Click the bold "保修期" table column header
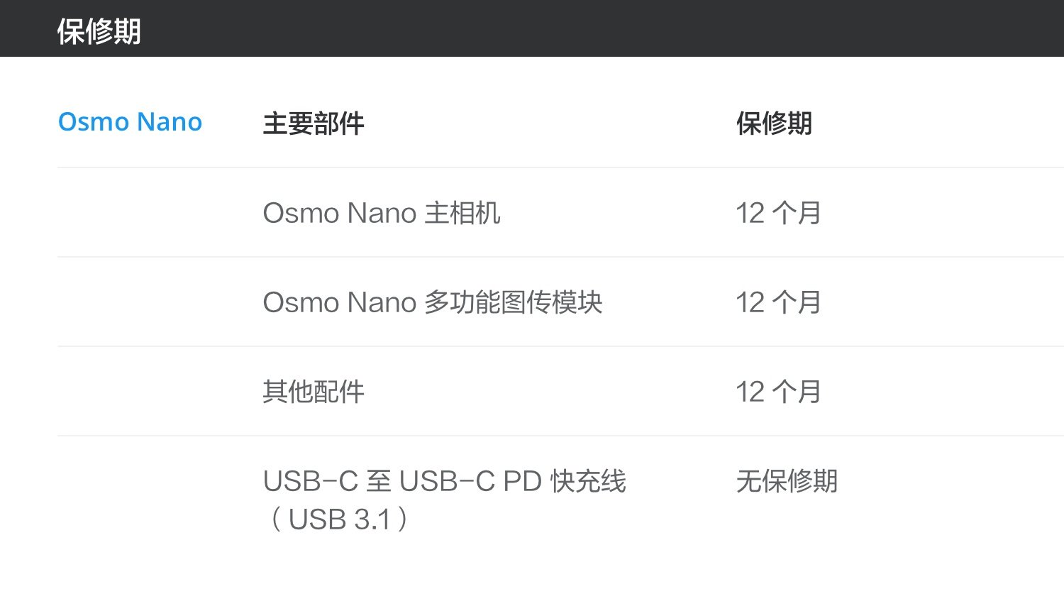The image size is (1064, 606). tap(773, 123)
